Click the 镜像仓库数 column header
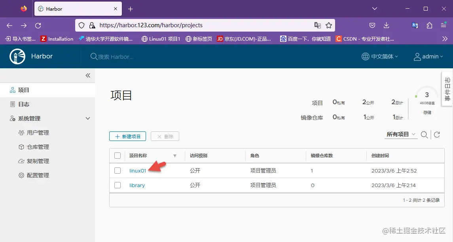 pyautogui.click(x=322, y=156)
